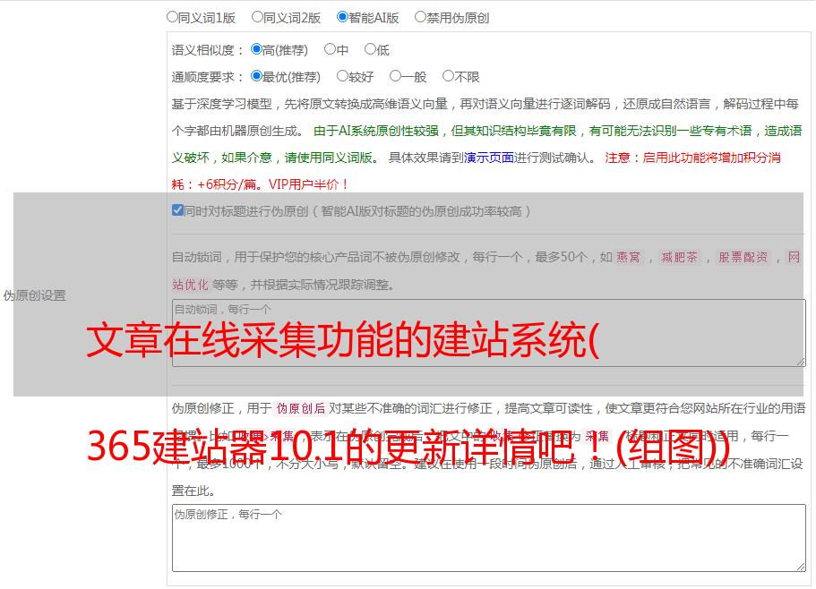816x589 pixels.
Task: Click the resize grip of 伪原创修正 text area
Action: 801,568
